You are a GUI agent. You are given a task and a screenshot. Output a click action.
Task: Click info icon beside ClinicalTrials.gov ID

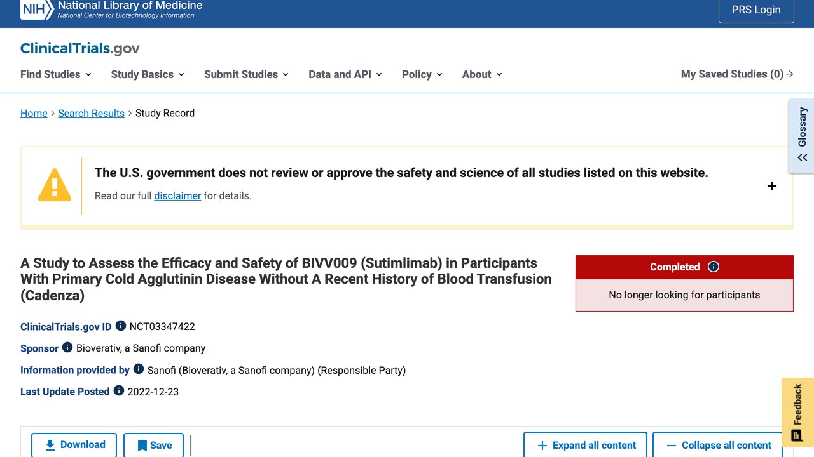coord(121,326)
